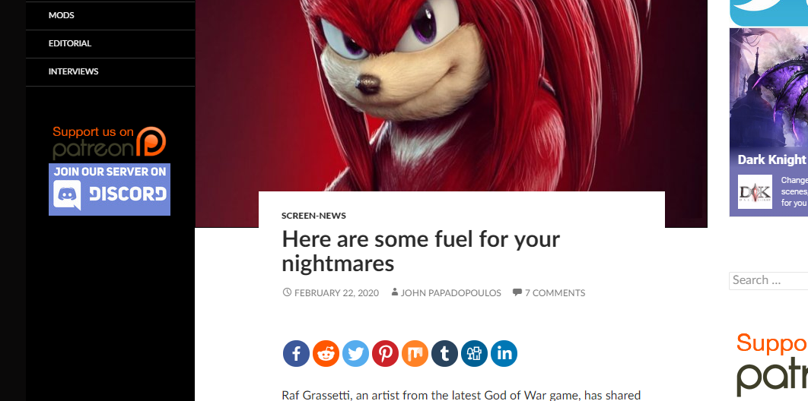Open the Twitter bird widget
Viewport: 808px width, 401px height.
(x=769, y=13)
